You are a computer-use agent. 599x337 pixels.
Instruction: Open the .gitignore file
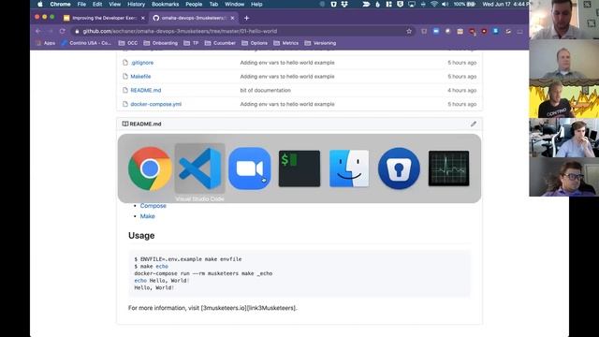141,63
